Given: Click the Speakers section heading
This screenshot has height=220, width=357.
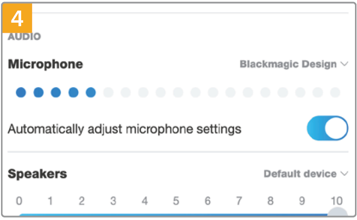Looking at the screenshot, I should tap(37, 174).
